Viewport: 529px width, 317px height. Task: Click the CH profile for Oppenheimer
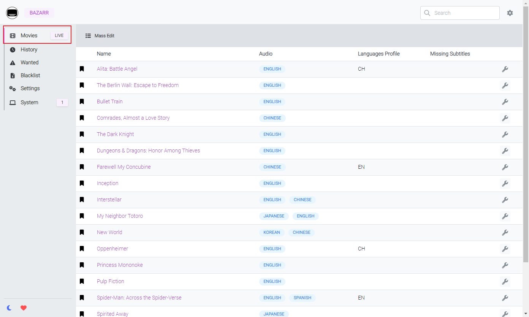click(x=361, y=249)
